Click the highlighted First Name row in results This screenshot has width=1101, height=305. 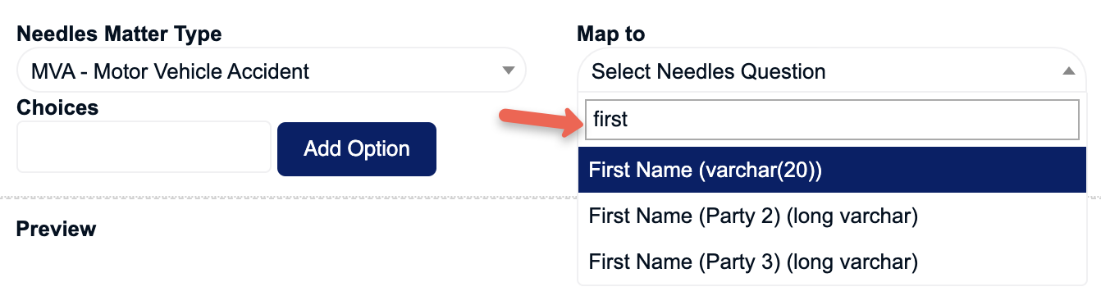(x=832, y=170)
